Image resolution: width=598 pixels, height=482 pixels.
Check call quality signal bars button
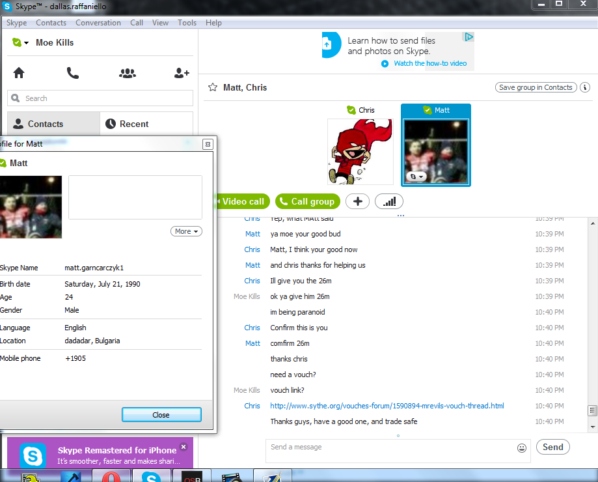tap(389, 201)
